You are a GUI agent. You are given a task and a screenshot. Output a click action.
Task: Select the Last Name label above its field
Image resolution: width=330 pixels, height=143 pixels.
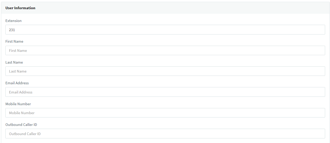(14, 62)
